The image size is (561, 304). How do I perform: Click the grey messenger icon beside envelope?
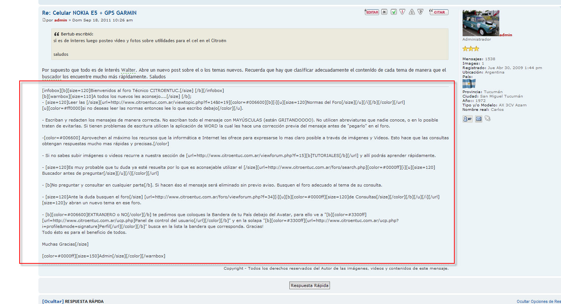(488, 119)
